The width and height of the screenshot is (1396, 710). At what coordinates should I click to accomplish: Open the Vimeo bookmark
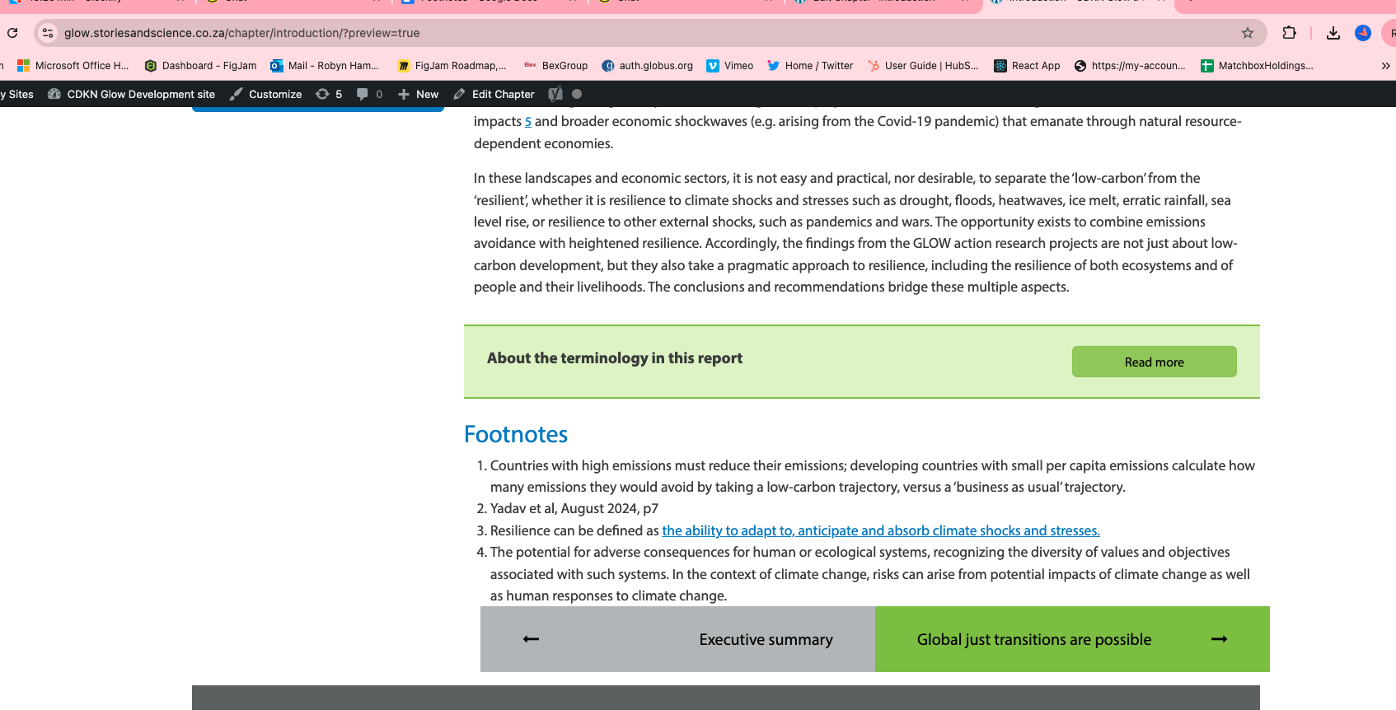pos(730,66)
